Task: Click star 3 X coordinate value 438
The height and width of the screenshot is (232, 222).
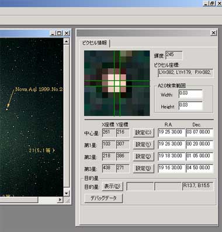Action: point(109,168)
